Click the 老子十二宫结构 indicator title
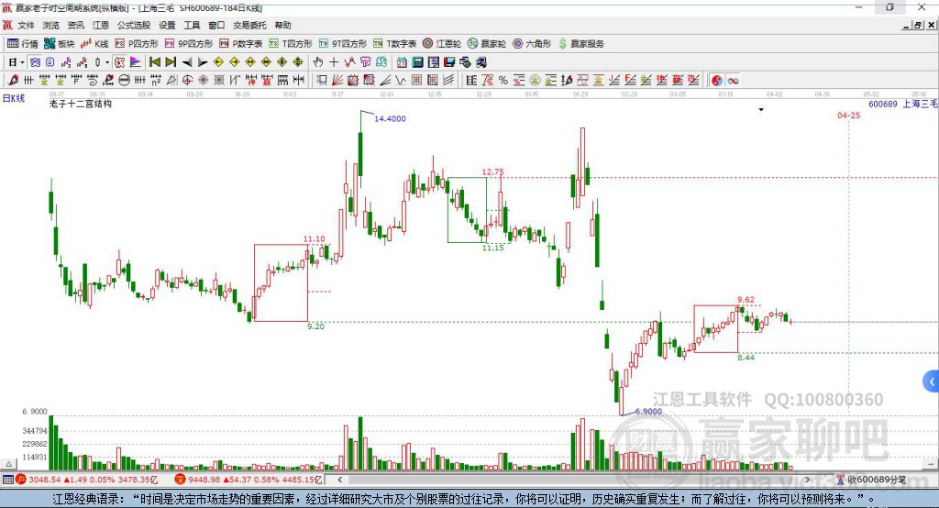Viewport: 939px width, 508px height. [x=81, y=104]
